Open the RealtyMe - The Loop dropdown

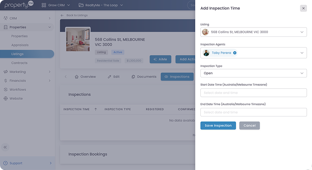pyautogui.click(x=101, y=5)
